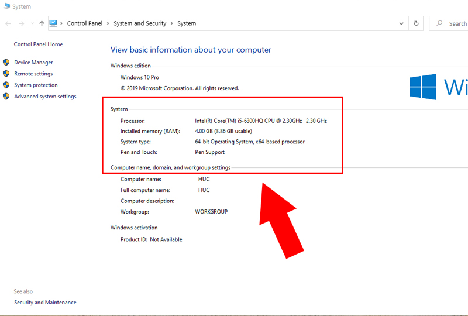Refresh the System page
This screenshot has height=316, width=468.
coord(416,23)
